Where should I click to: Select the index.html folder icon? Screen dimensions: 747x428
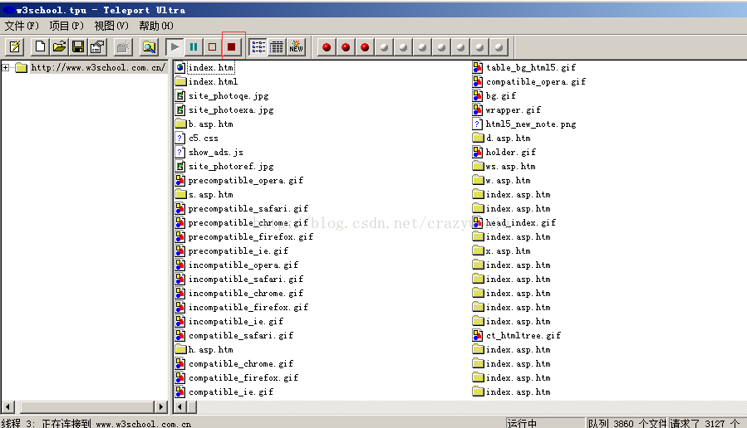180,81
